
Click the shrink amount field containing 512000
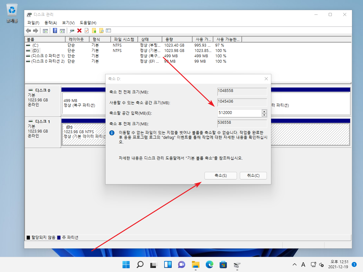239,113
